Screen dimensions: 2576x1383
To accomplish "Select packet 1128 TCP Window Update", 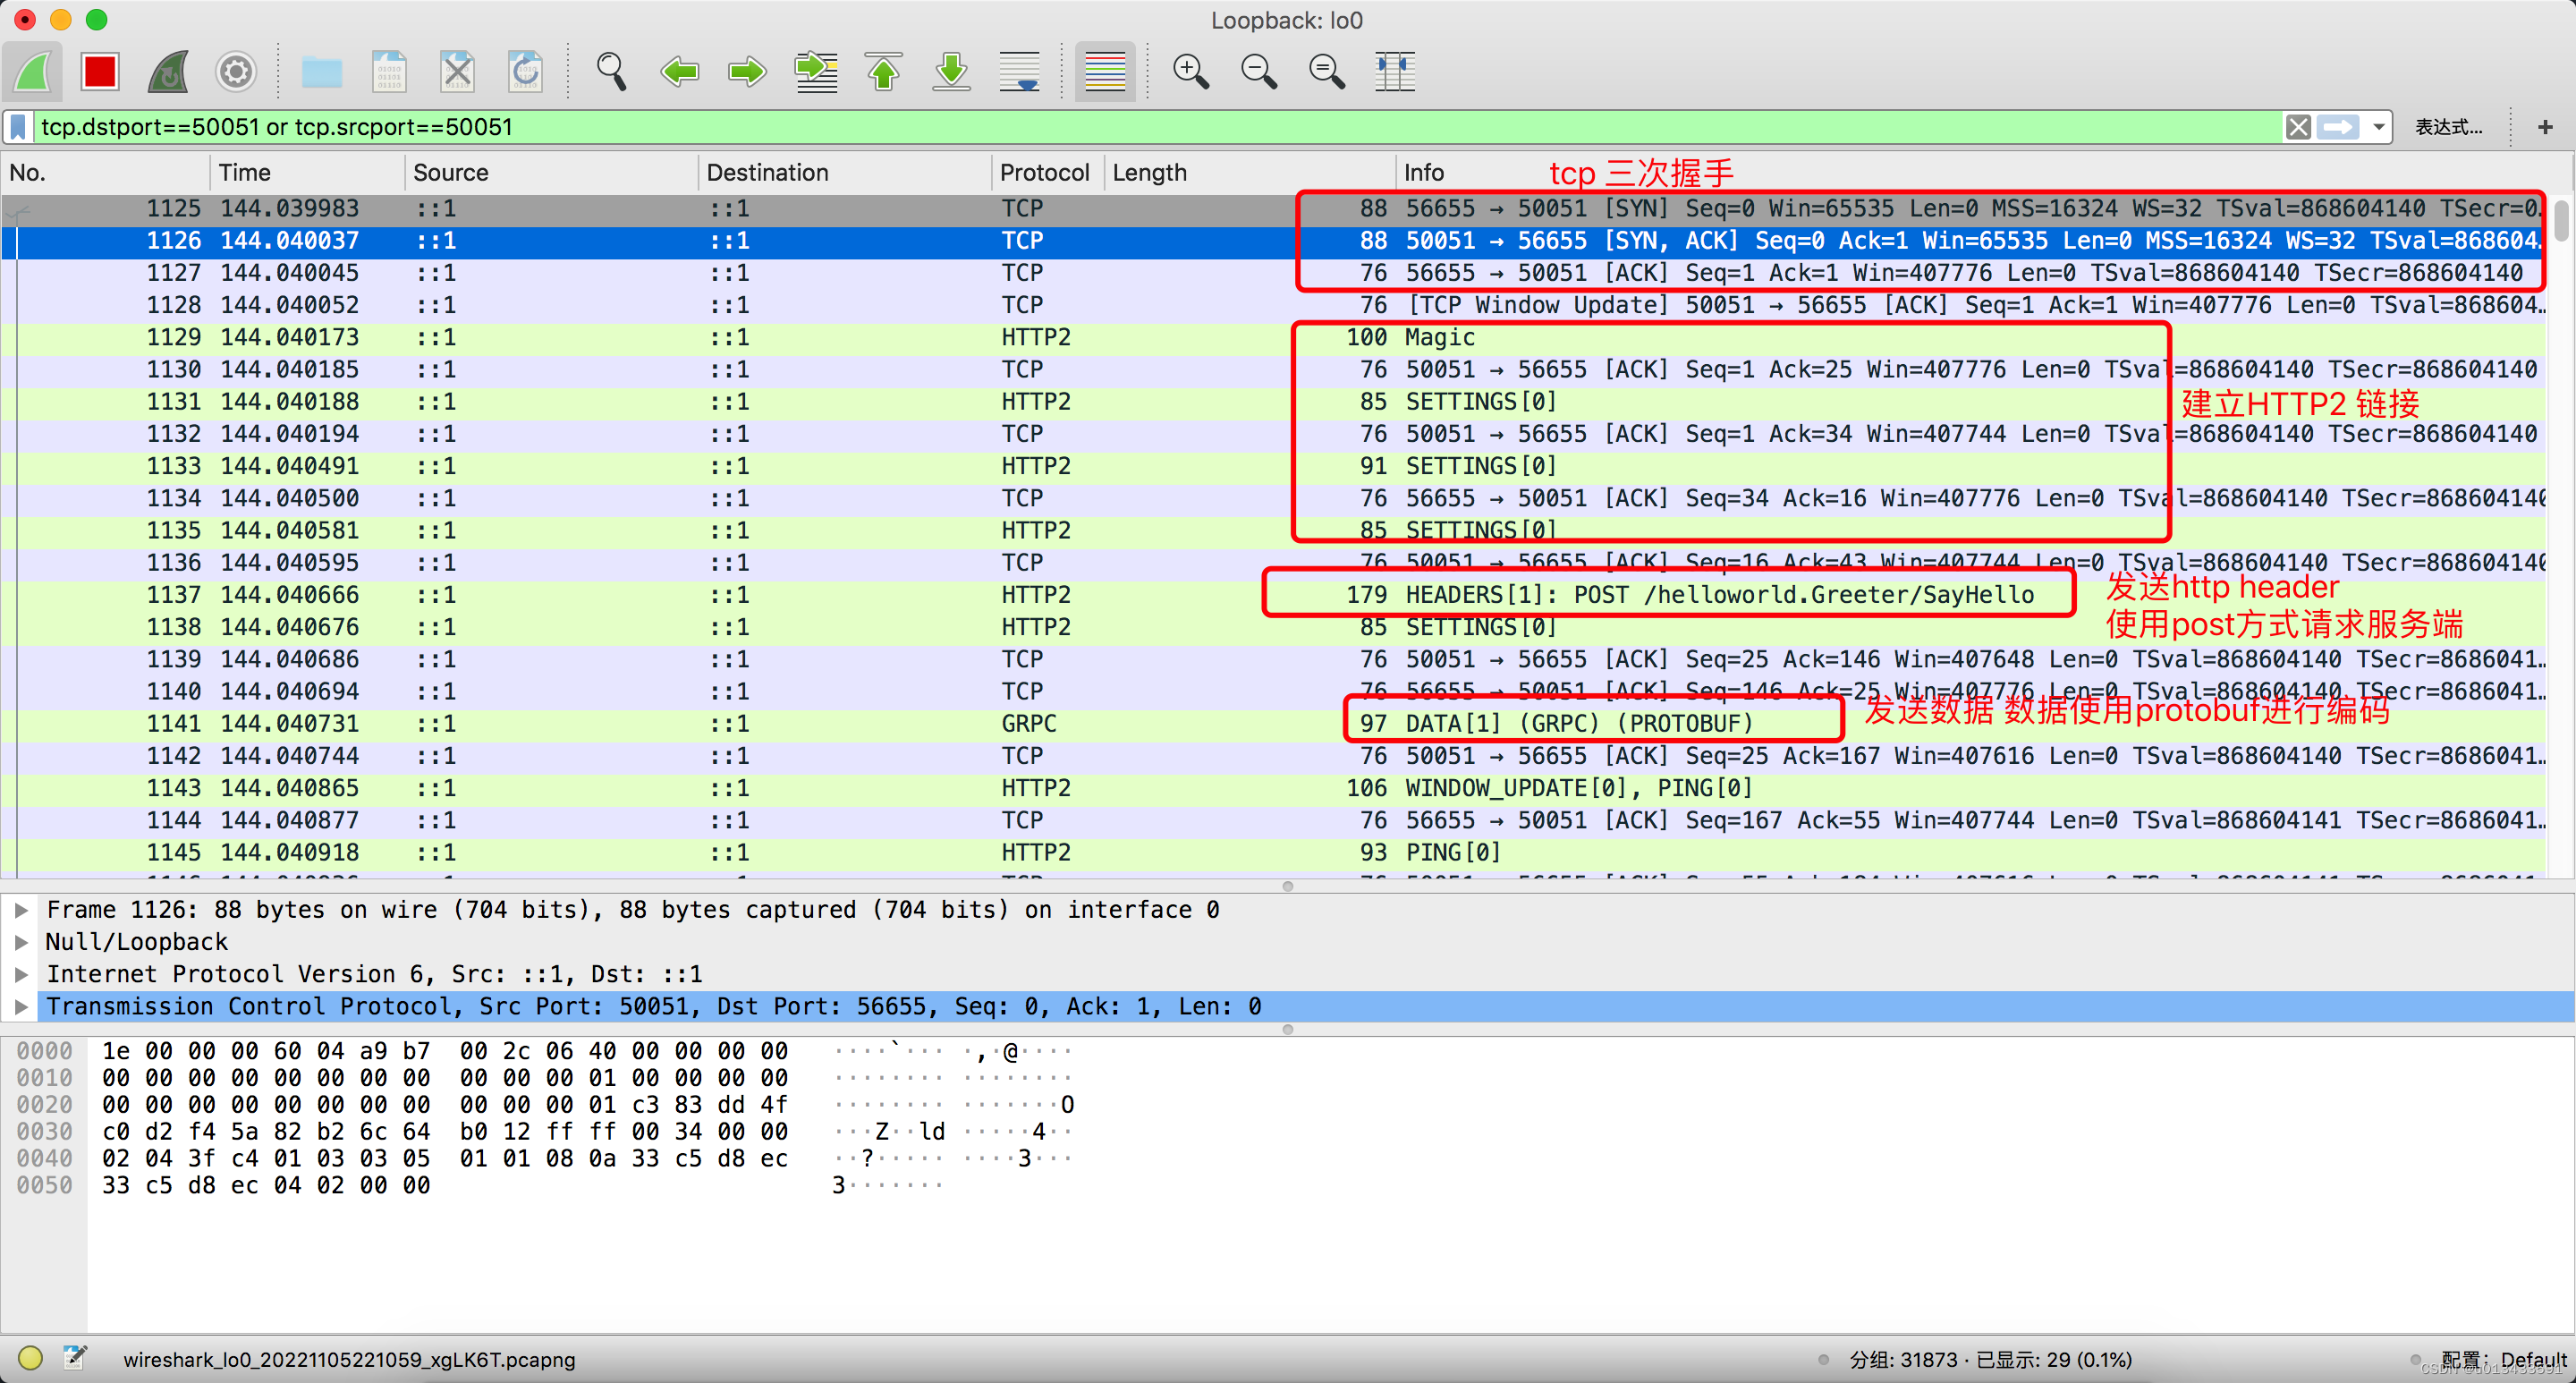I will click(1274, 305).
